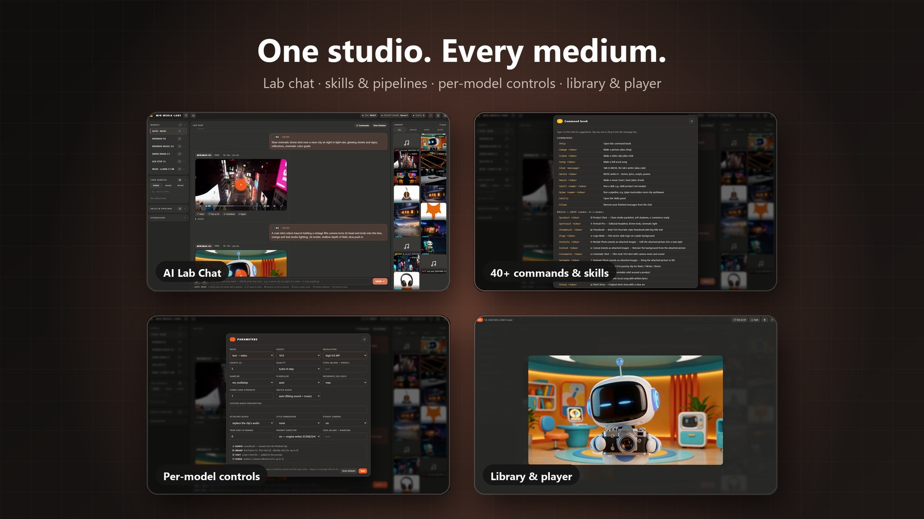Toggle fullscreen on the neon city video
924x519 pixels.
click(281, 206)
